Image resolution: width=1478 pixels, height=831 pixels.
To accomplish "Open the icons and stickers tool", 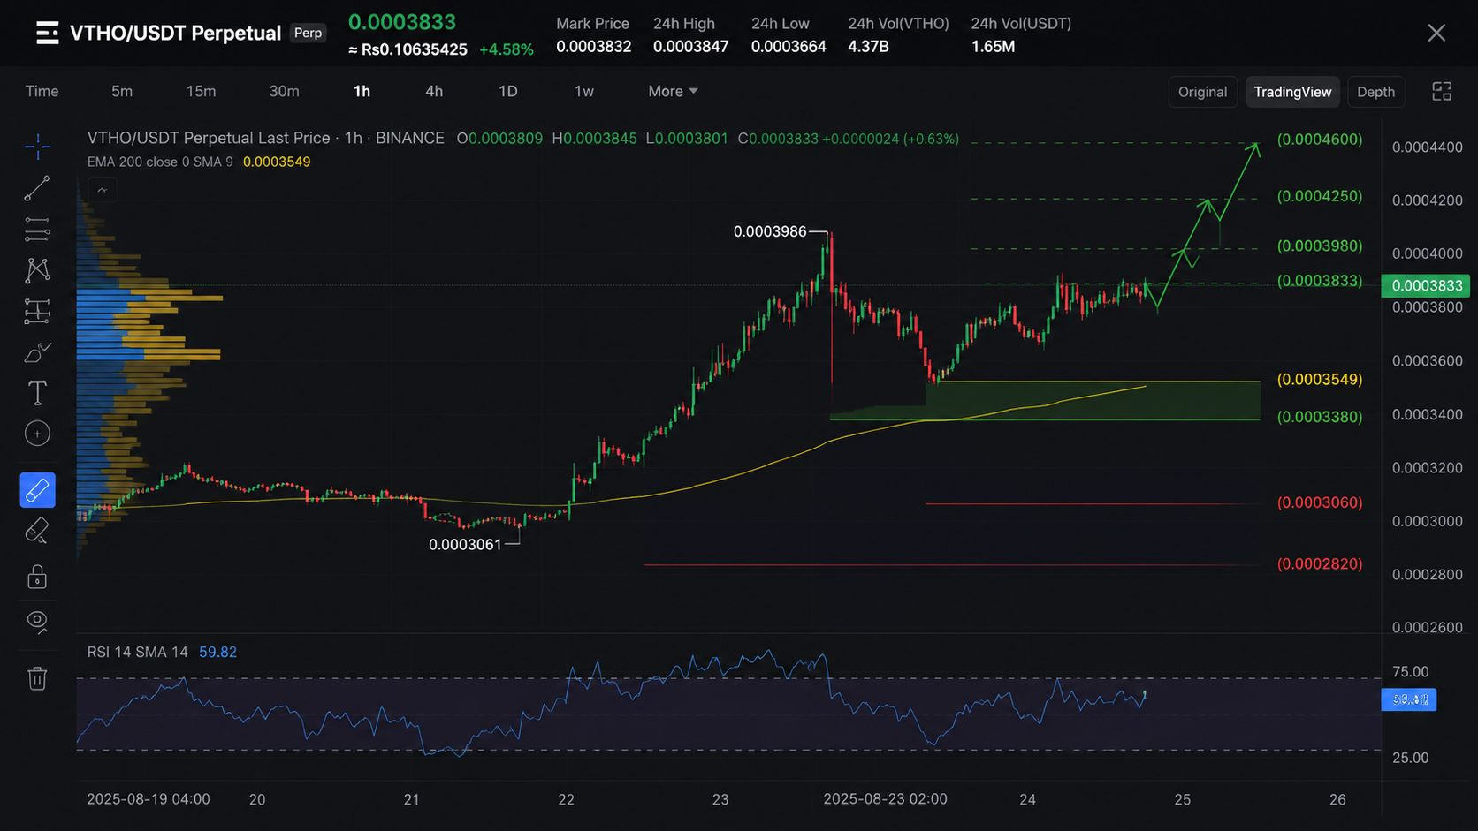I will [37, 434].
